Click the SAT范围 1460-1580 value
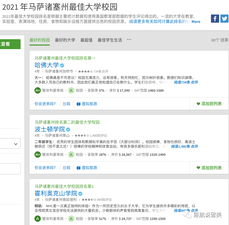 (149, 91)
